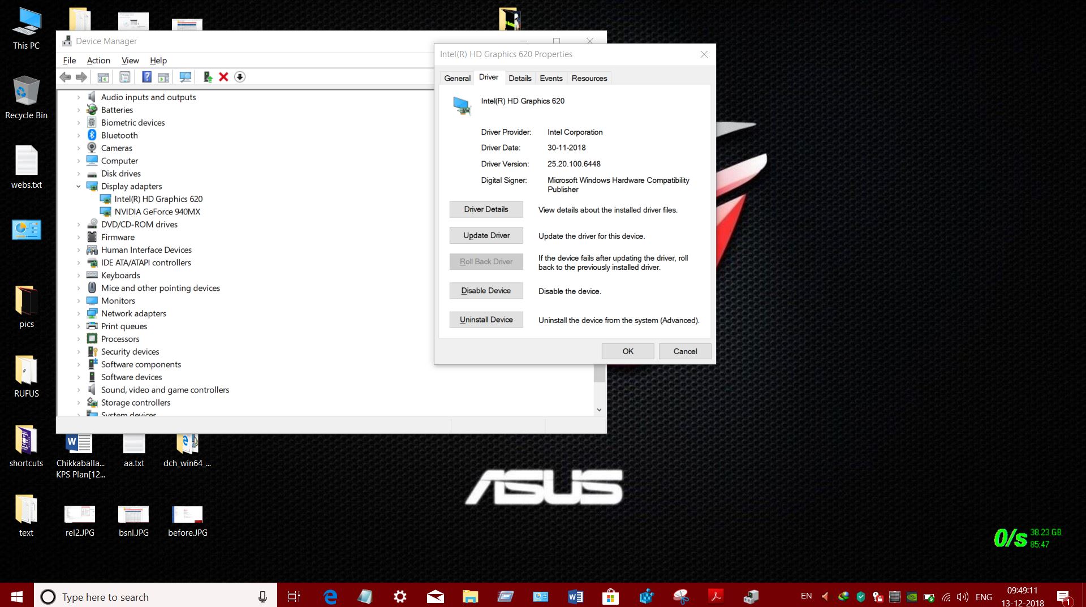Open Microsoft Edge from the taskbar
Image resolution: width=1086 pixels, height=607 pixels.
[x=330, y=596]
